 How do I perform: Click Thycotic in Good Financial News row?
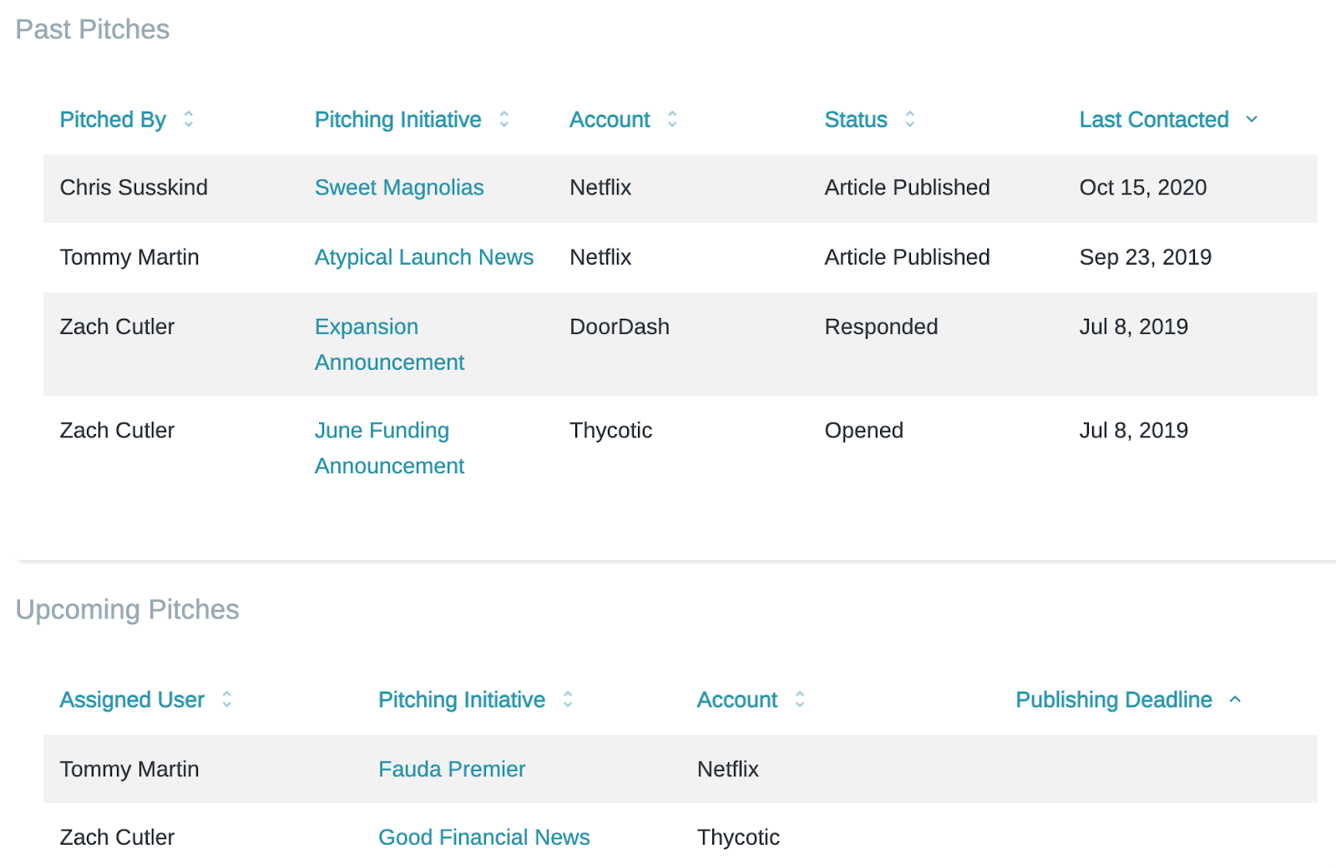739,837
